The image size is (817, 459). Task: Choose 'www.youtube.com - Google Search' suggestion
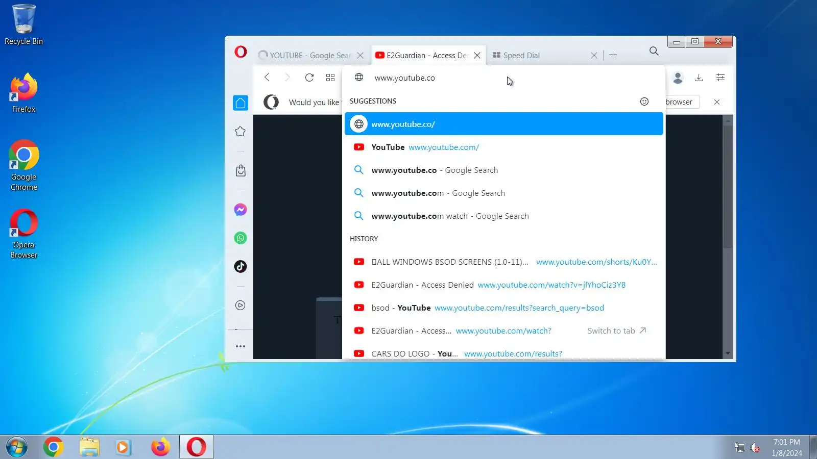click(x=504, y=193)
